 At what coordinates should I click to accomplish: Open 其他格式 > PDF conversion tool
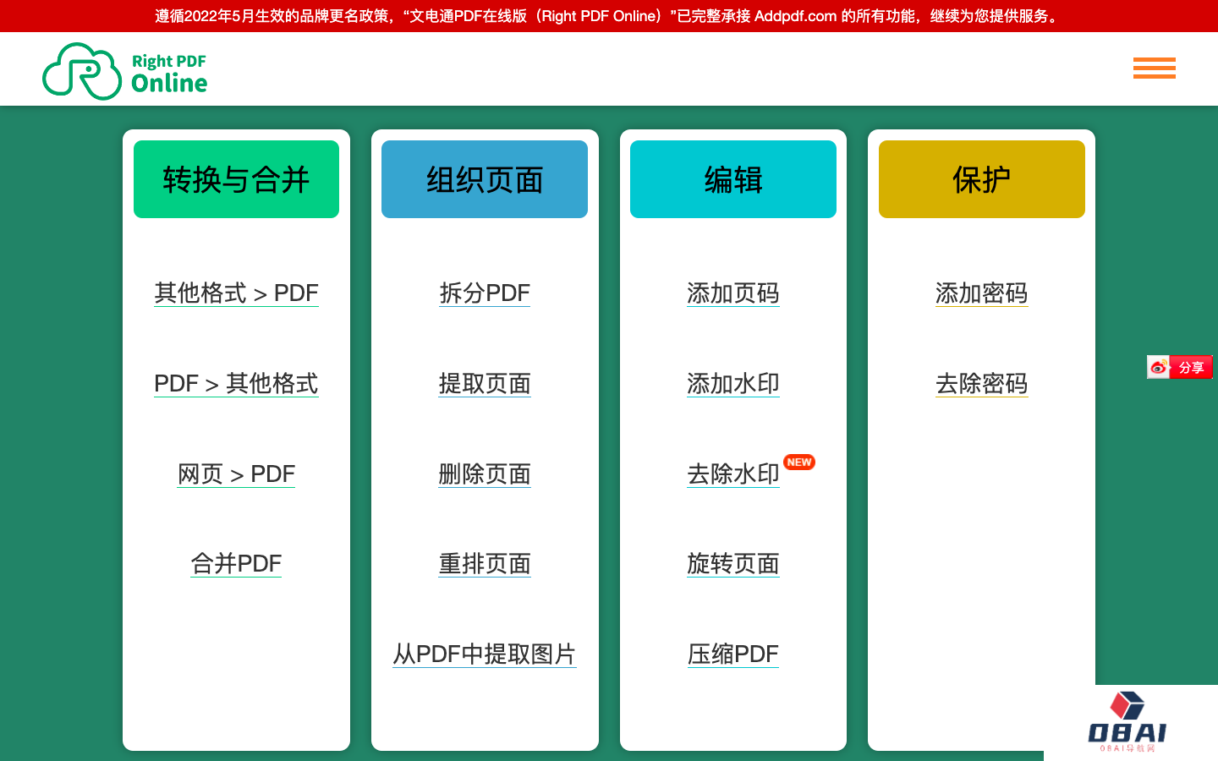pos(236,293)
